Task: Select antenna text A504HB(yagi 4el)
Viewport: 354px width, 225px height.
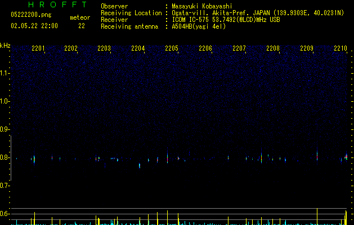Action: tap(199, 26)
